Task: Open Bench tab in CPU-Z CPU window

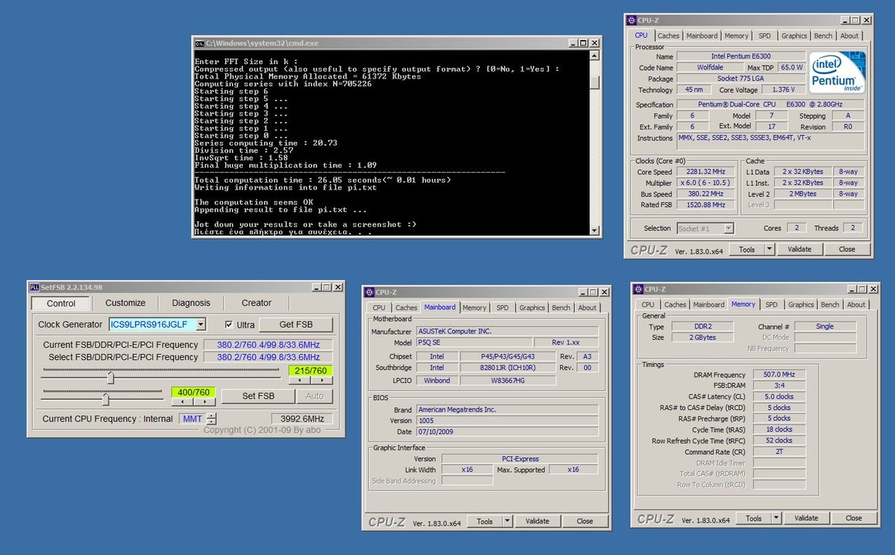Action: pos(823,35)
